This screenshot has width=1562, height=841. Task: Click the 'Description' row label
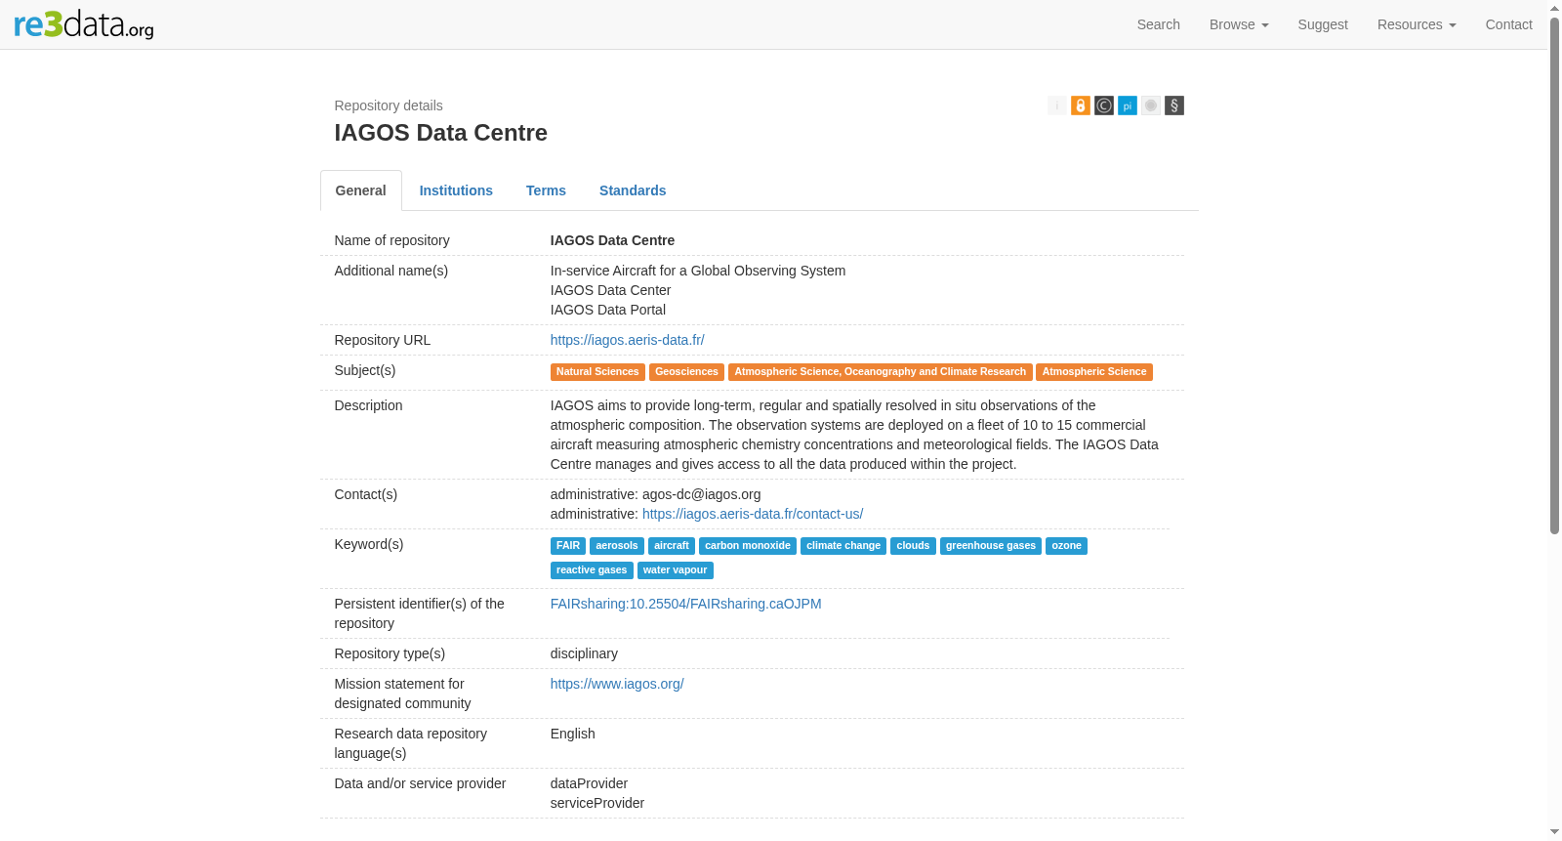369,405
